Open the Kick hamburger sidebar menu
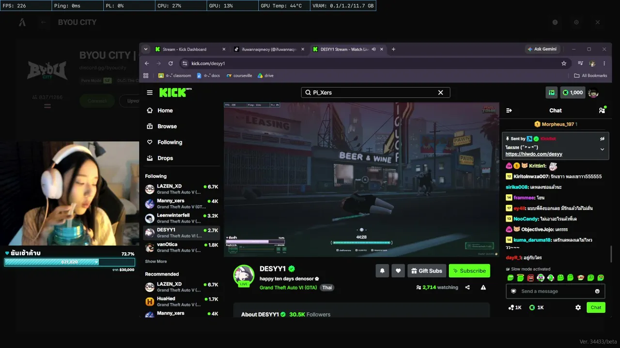620x348 pixels. click(x=150, y=92)
